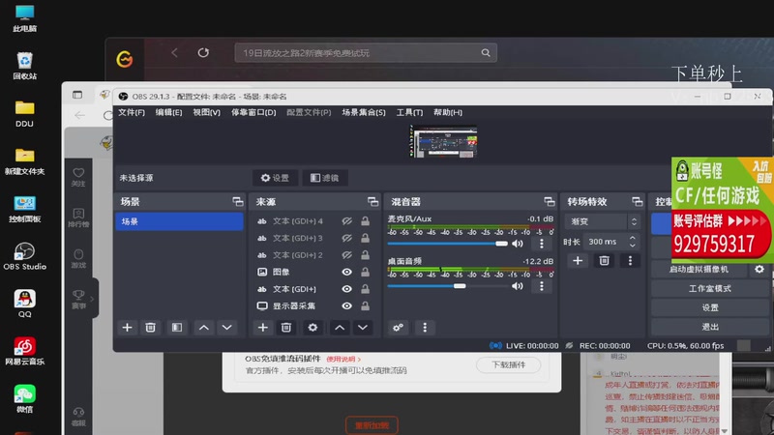Open the 视图(V) menu

pyautogui.click(x=206, y=112)
